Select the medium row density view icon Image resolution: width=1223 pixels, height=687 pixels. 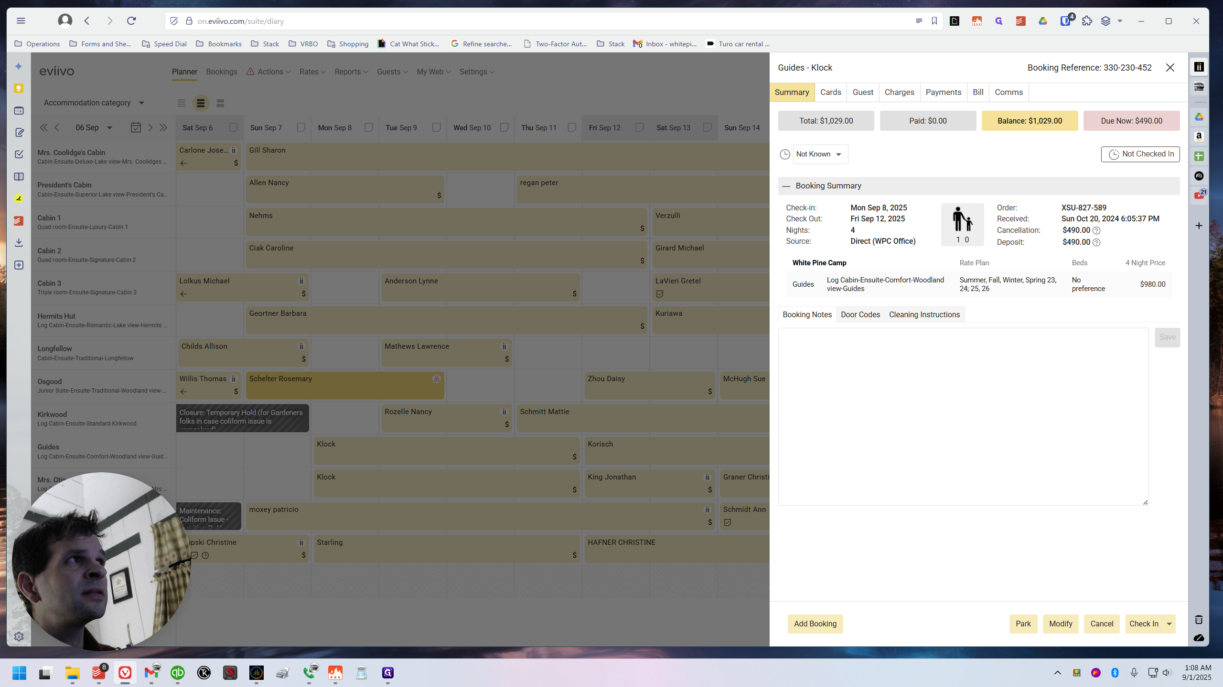coord(201,103)
